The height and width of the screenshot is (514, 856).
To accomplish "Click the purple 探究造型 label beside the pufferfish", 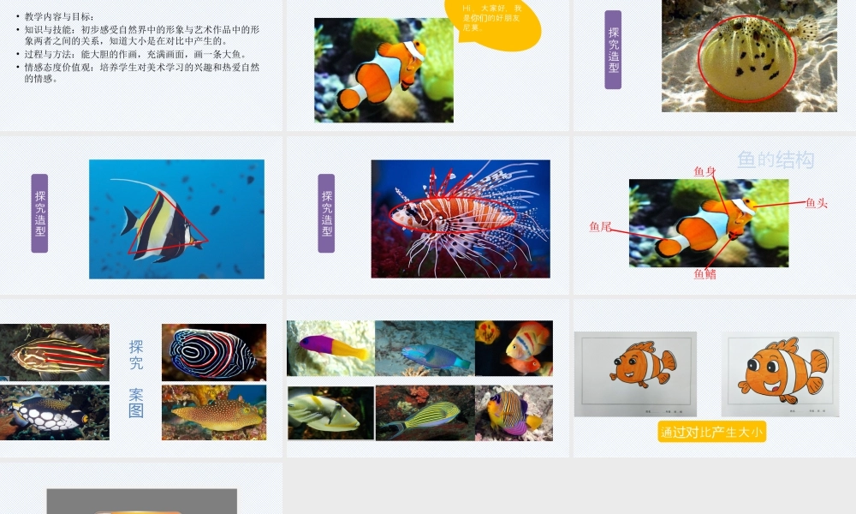I will [613, 50].
